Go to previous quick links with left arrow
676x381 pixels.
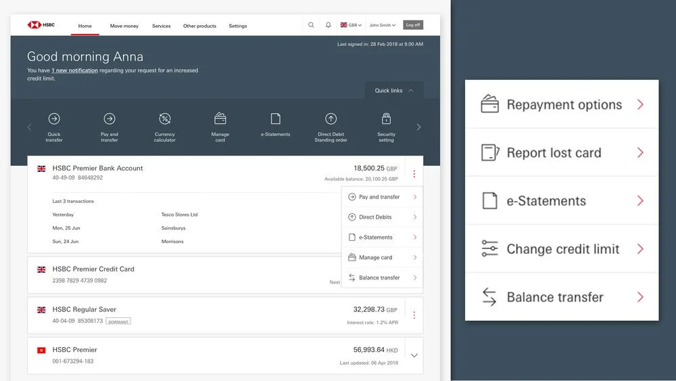29,127
